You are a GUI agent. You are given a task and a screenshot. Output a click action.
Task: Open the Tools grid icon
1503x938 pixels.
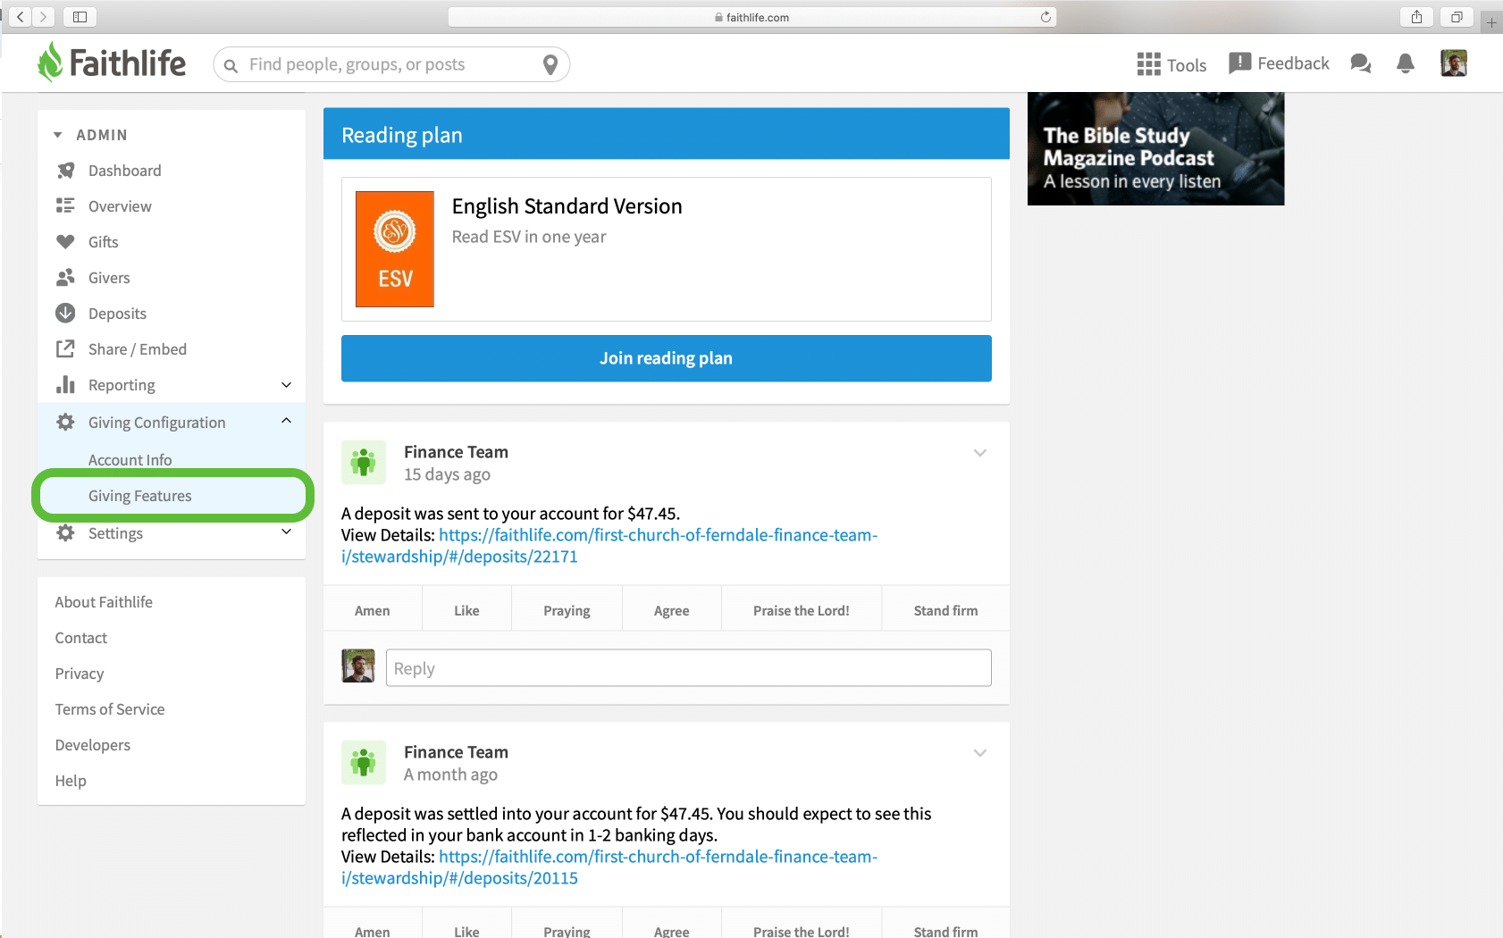pyautogui.click(x=1148, y=64)
